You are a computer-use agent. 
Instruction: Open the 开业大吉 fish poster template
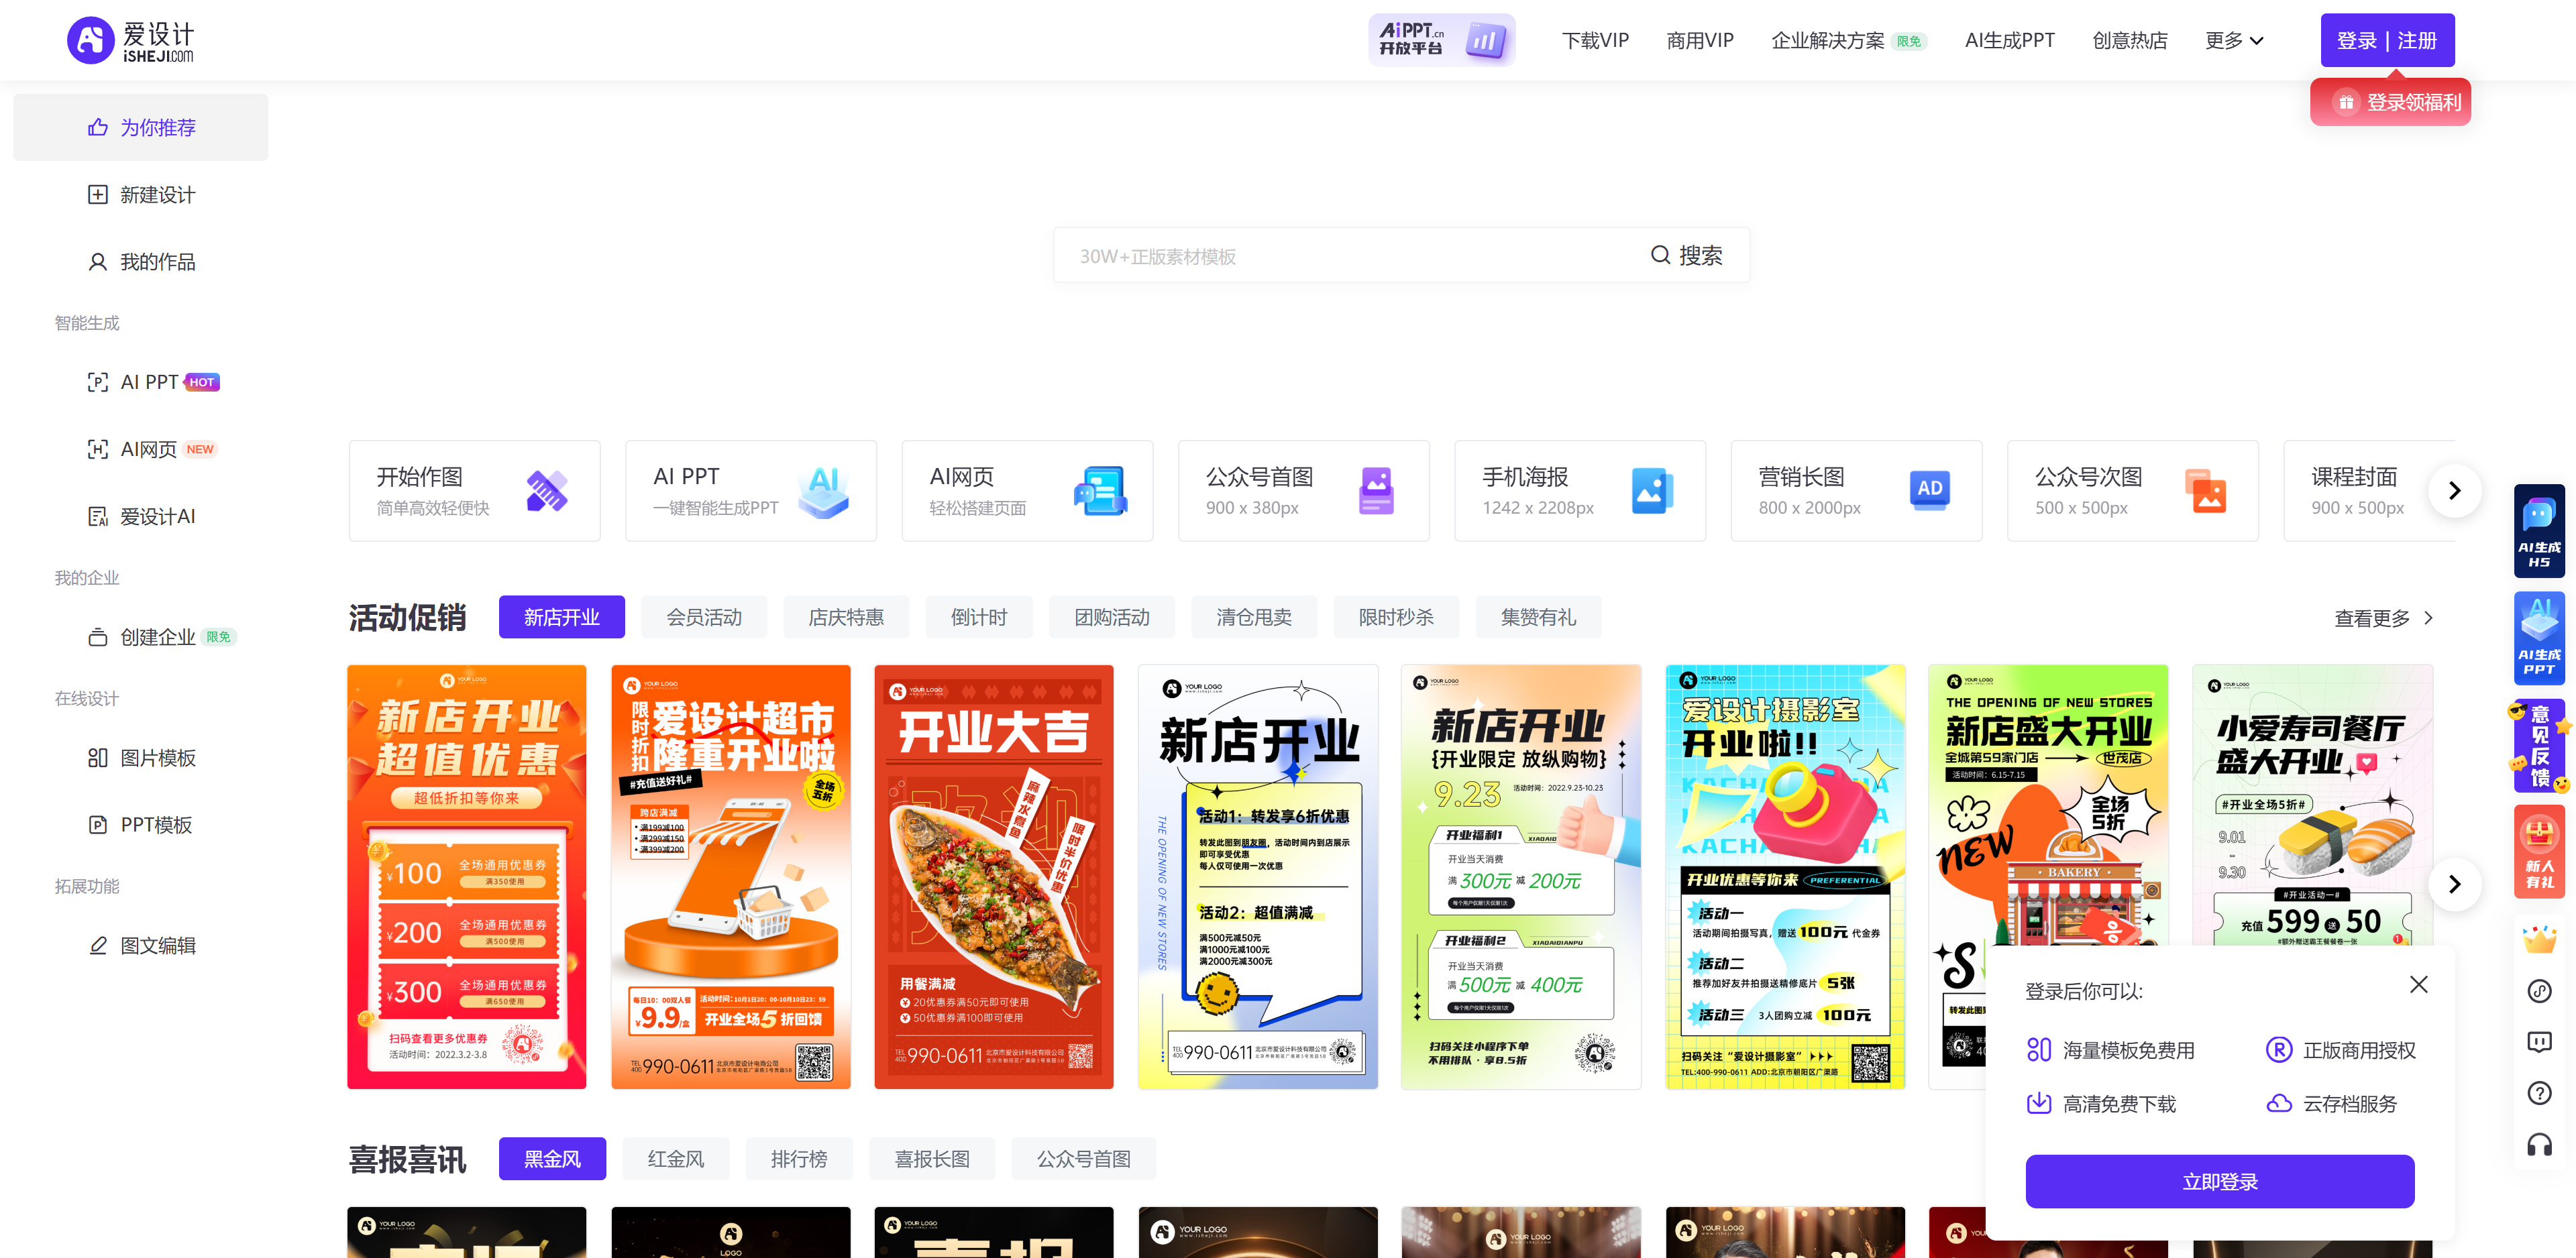pos(993,876)
